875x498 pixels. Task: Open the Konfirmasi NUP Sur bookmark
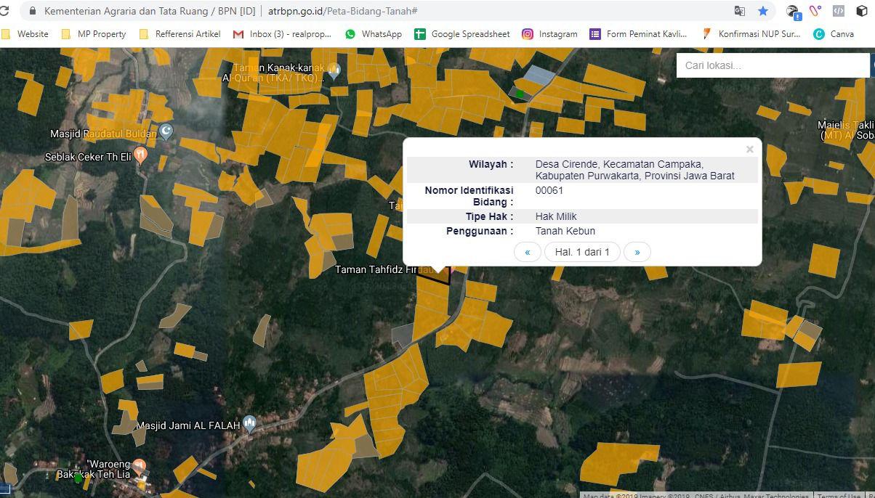pyautogui.click(x=751, y=34)
